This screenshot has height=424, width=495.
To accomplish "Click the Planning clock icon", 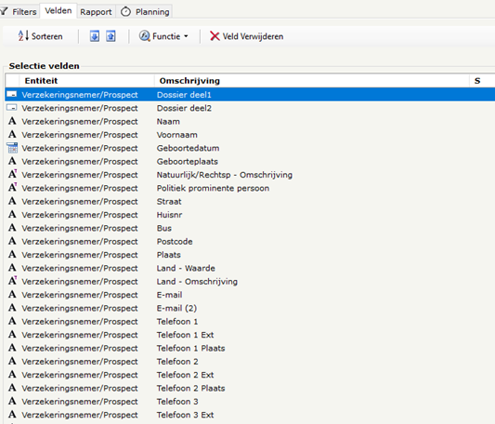I will tap(125, 12).
